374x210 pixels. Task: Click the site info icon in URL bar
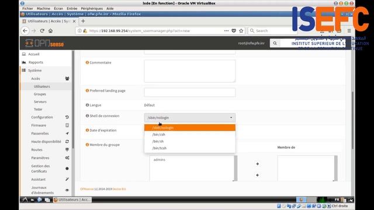pos(79,31)
